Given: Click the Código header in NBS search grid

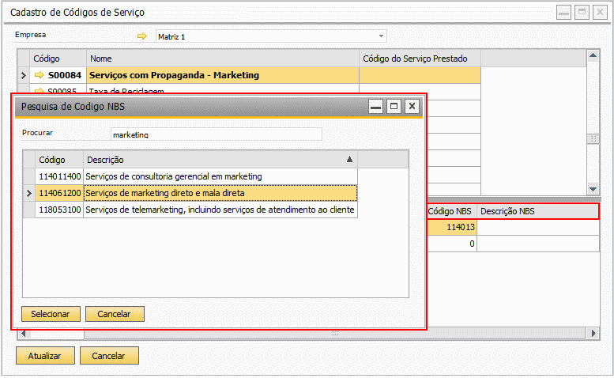Looking at the screenshot, I should tap(59, 160).
